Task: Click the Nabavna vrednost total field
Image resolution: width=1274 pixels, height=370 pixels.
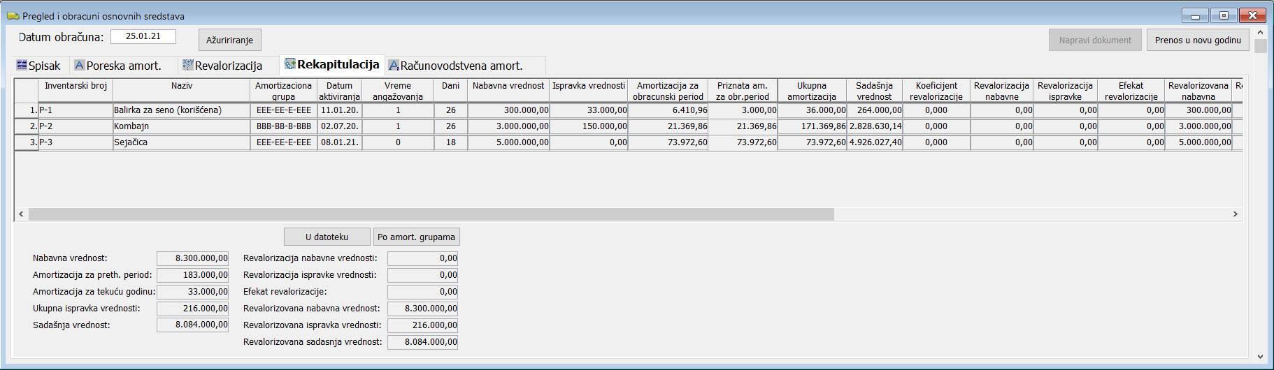Action: point(192,258)
